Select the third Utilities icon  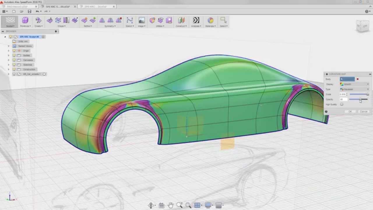click(169, 20)
